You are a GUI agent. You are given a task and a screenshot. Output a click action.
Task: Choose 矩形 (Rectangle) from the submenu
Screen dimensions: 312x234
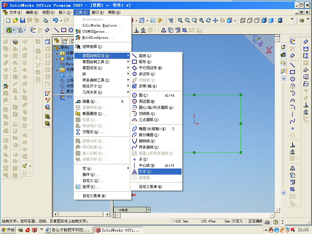[x=156, y=62]
